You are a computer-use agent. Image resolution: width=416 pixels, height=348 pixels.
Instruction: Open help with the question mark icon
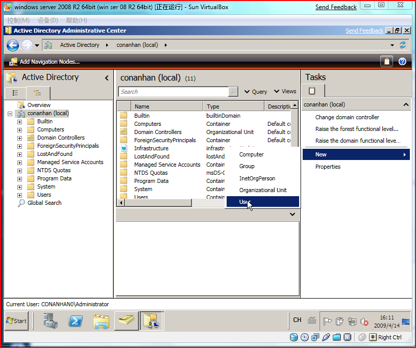click(402, 62)
